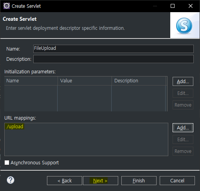The width and height of the screenshot is (200, 191).
Task: Proceed with the Next button
Action: tap(101, 181)
